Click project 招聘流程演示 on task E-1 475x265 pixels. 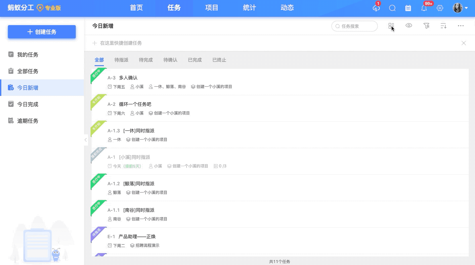(x=145, y=245)
